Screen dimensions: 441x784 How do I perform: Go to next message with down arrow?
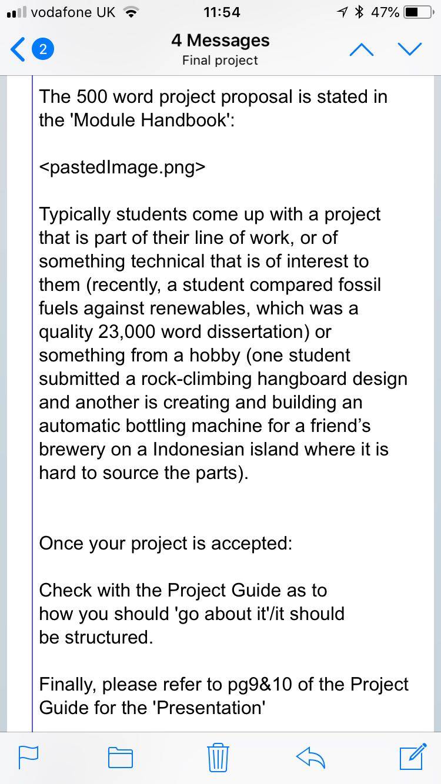(x=410, y=50)
